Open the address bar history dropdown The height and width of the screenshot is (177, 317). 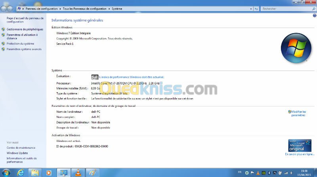251,9
